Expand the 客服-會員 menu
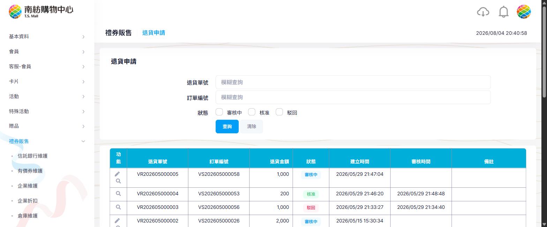Viewport: 547px width, 227px height. click(x=47, y=66)
